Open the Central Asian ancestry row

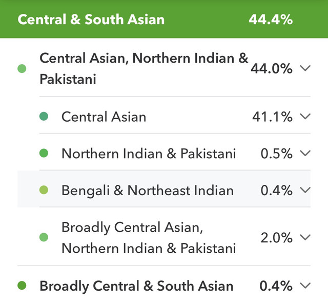click(x=104, y=117)
